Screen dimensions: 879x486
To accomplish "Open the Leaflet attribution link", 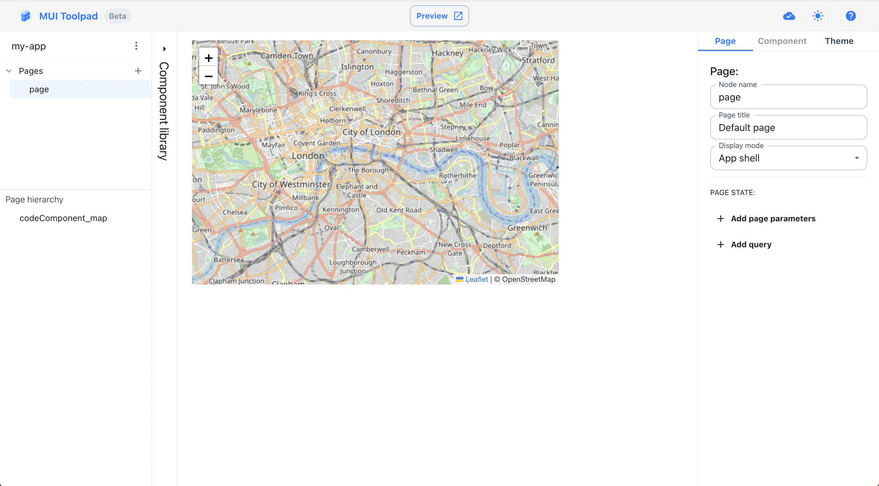I will (x=476, y=279).
